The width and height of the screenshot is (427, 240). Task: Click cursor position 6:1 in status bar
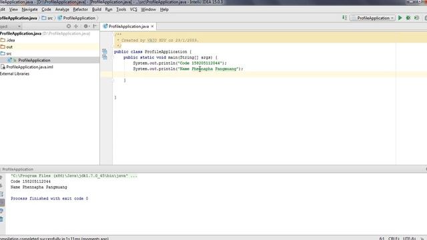point(382,239)
